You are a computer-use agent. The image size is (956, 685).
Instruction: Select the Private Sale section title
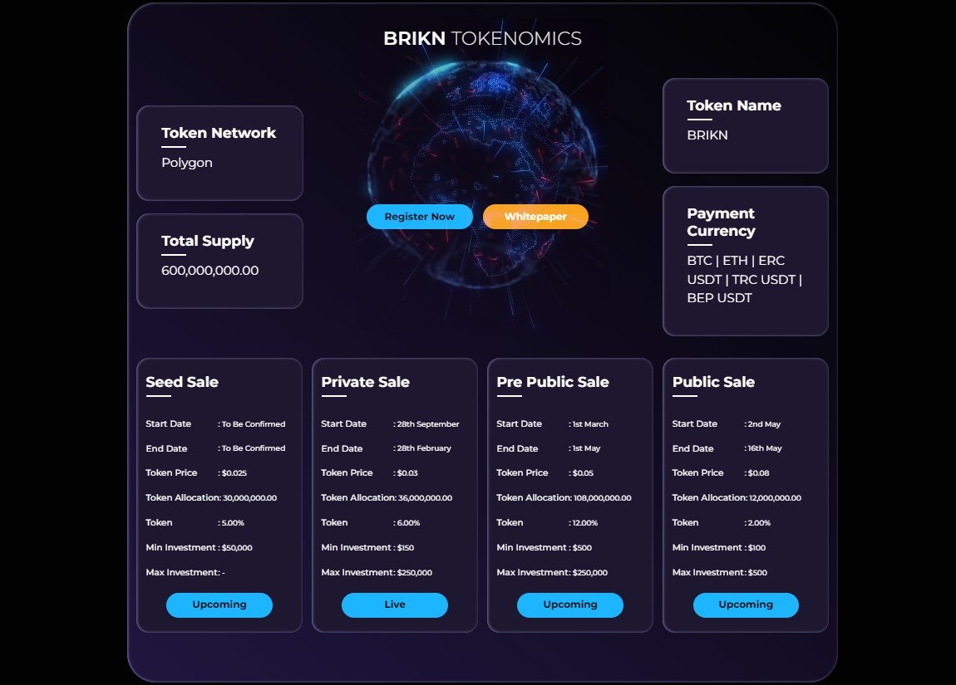pyautogui.click(x=364, y=382)
